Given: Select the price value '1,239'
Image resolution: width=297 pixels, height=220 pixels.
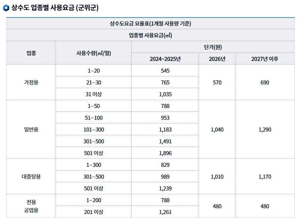Looking at the screenshot, I should click(x=165, y=188).
